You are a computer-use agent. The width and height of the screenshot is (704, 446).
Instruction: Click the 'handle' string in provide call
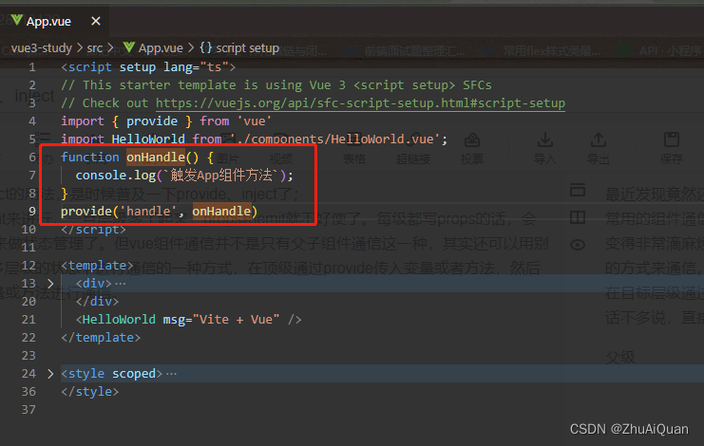148,211
